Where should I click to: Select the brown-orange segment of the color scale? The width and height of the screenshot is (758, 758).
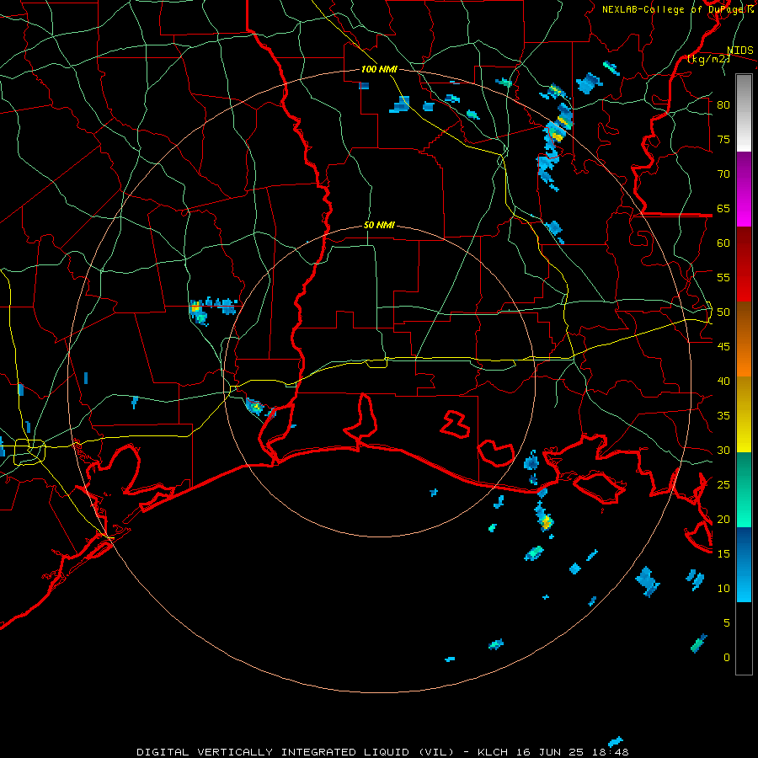[744, 339]
